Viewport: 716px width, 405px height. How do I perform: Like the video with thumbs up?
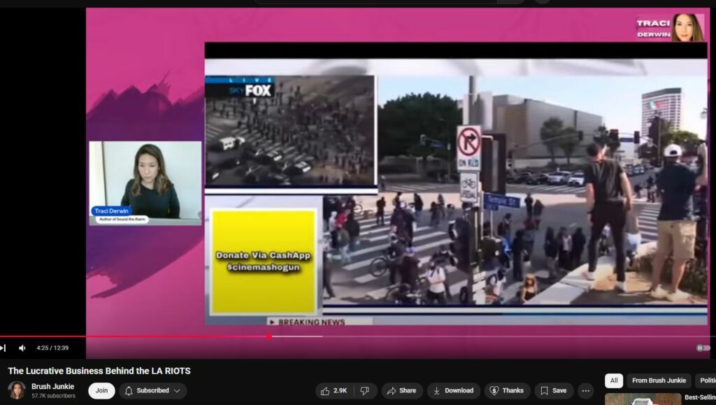click(334, 390)
